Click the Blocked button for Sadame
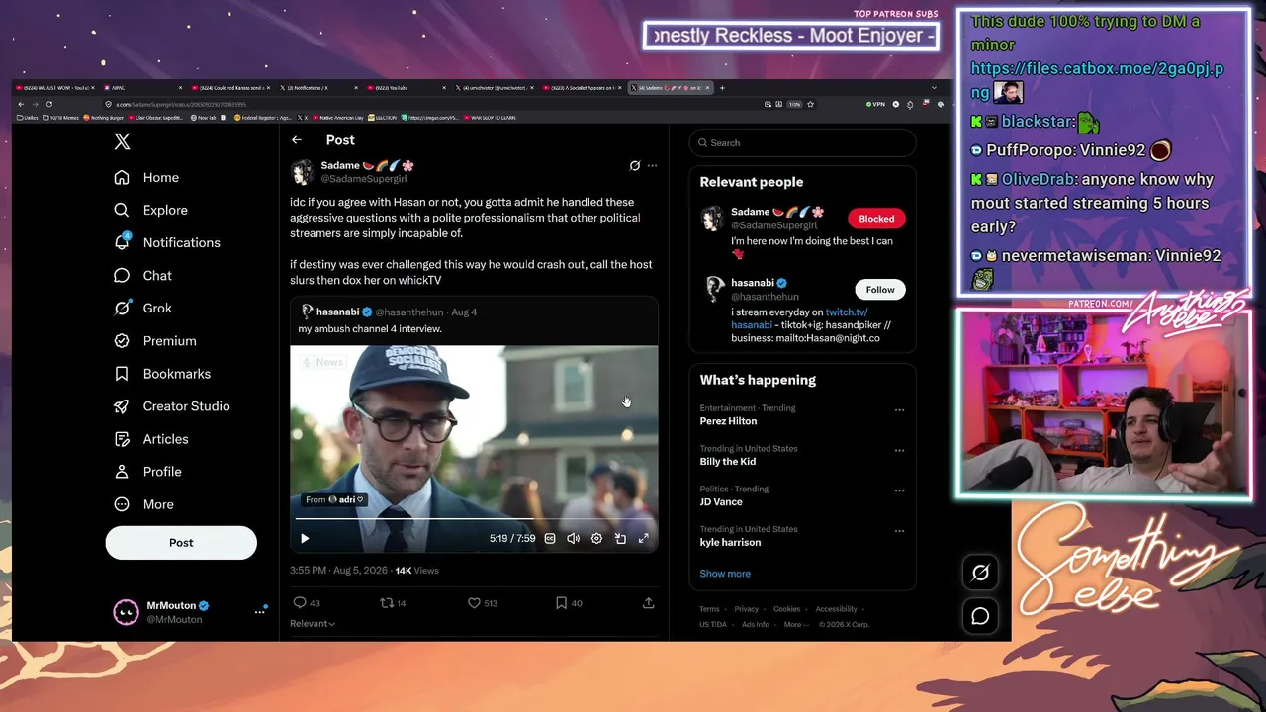The image size is (1266, 712). click(x=876, y=219)
